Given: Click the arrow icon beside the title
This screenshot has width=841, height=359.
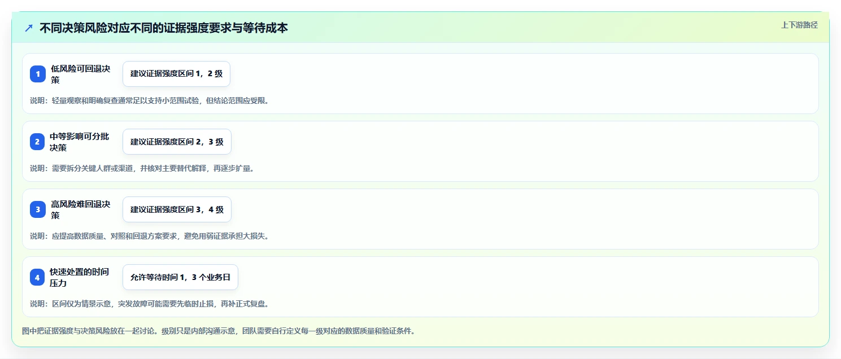Looking at the screenshot, I should click(29, 28).
